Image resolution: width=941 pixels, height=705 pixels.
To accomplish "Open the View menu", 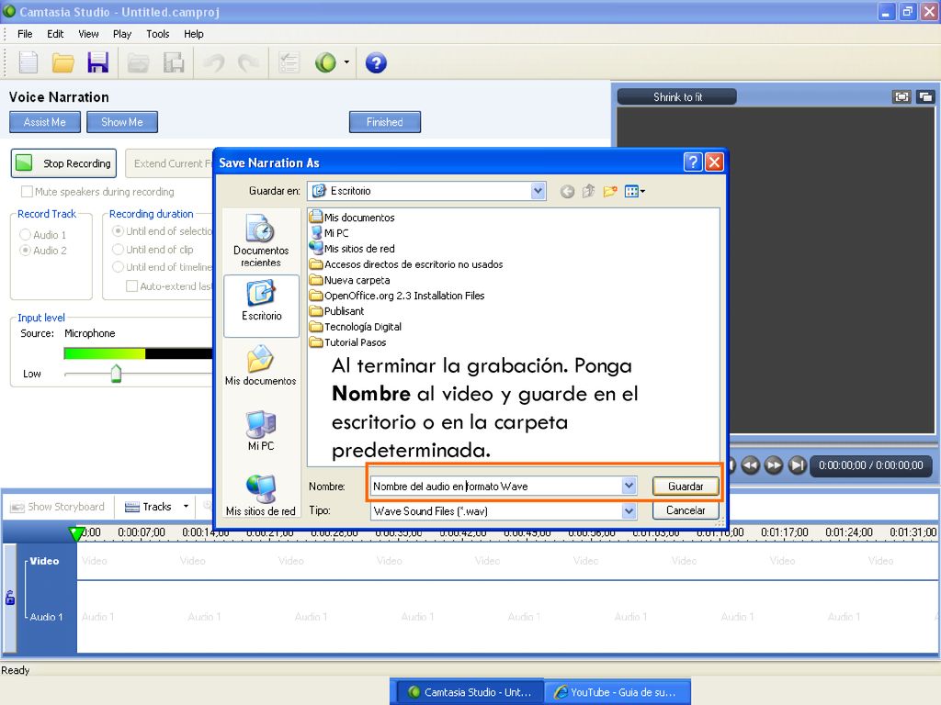I will (x=88, y=34).
